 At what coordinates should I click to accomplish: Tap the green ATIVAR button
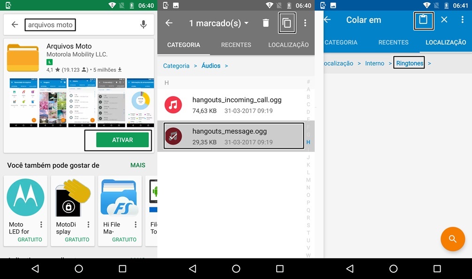coord(122,140)
